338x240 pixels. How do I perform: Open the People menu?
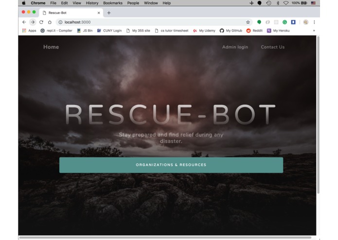click(x=133, y=3)
